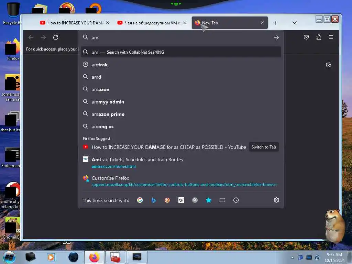Search this time with Bing

point(154,200)
